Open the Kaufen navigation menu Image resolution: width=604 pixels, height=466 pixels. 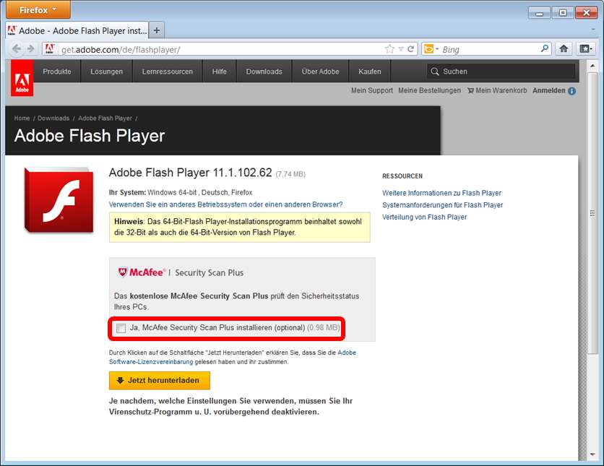tap(370, 72)
